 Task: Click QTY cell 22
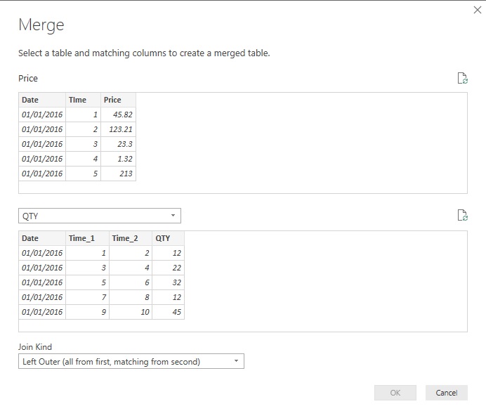point(169,268)
